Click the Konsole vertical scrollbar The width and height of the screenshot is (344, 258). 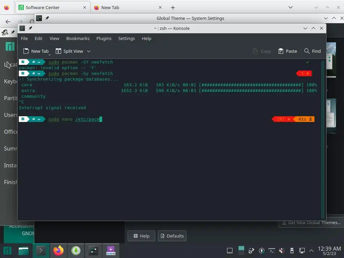tap(322, 139)
